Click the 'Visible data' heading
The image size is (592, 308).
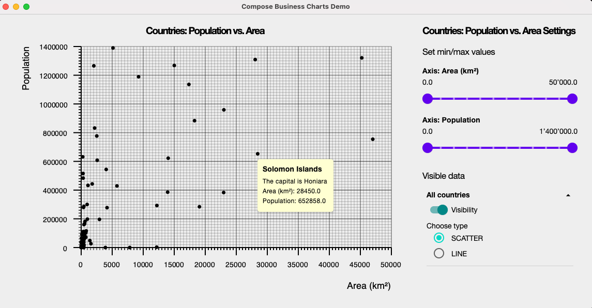(443, 176)
